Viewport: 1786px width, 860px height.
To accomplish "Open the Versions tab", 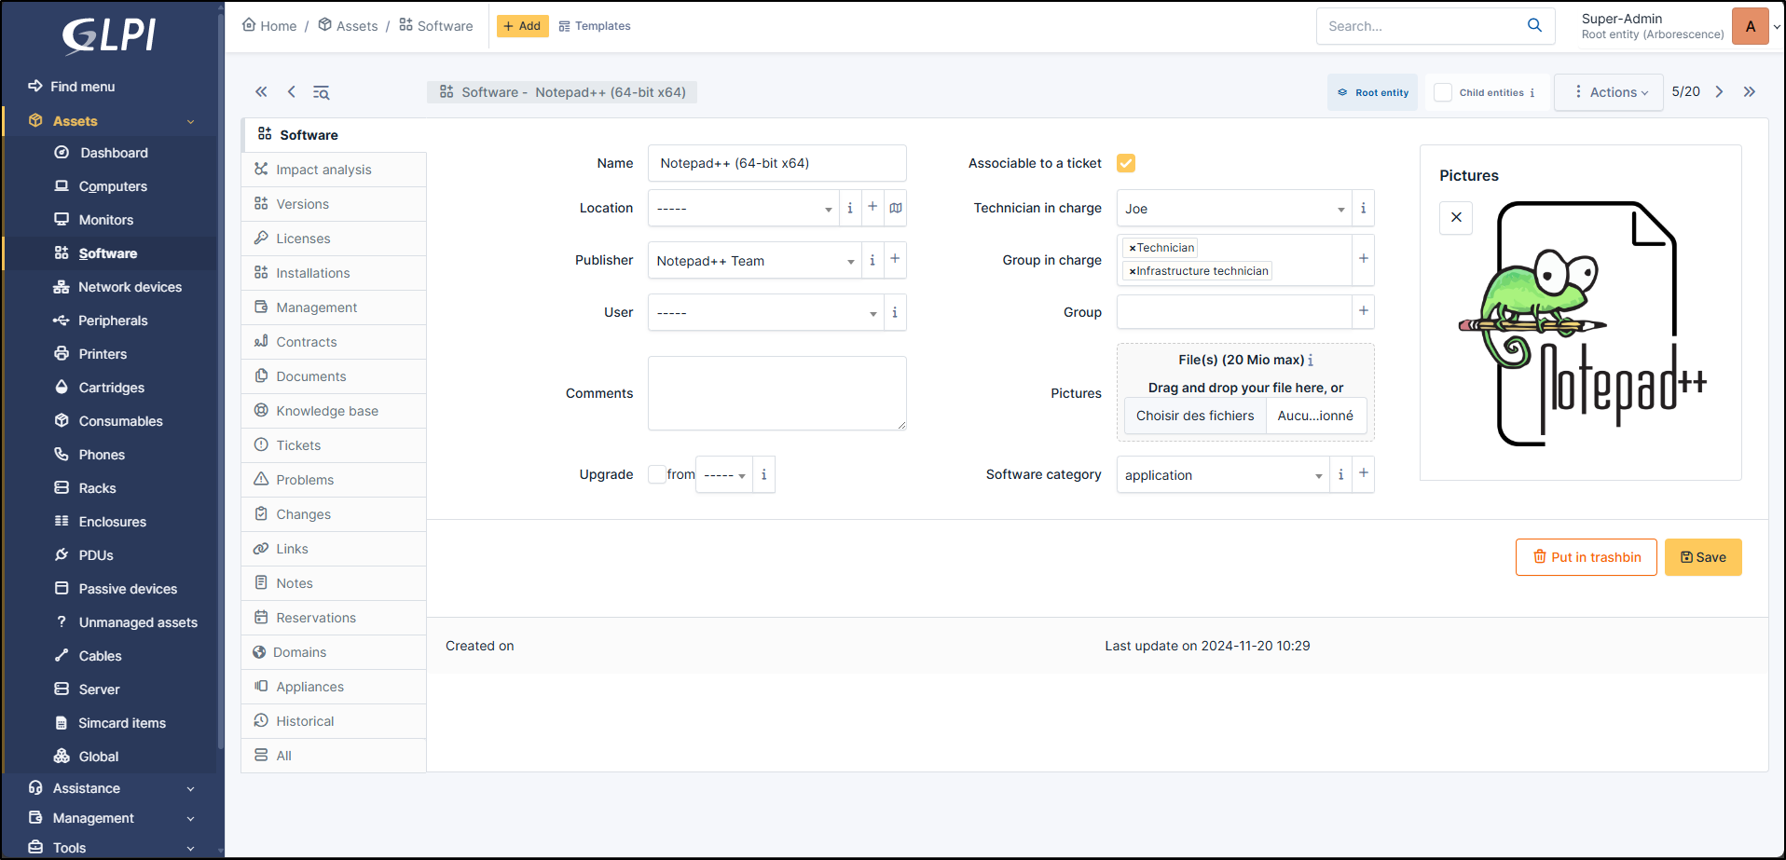I will (334, 204).
